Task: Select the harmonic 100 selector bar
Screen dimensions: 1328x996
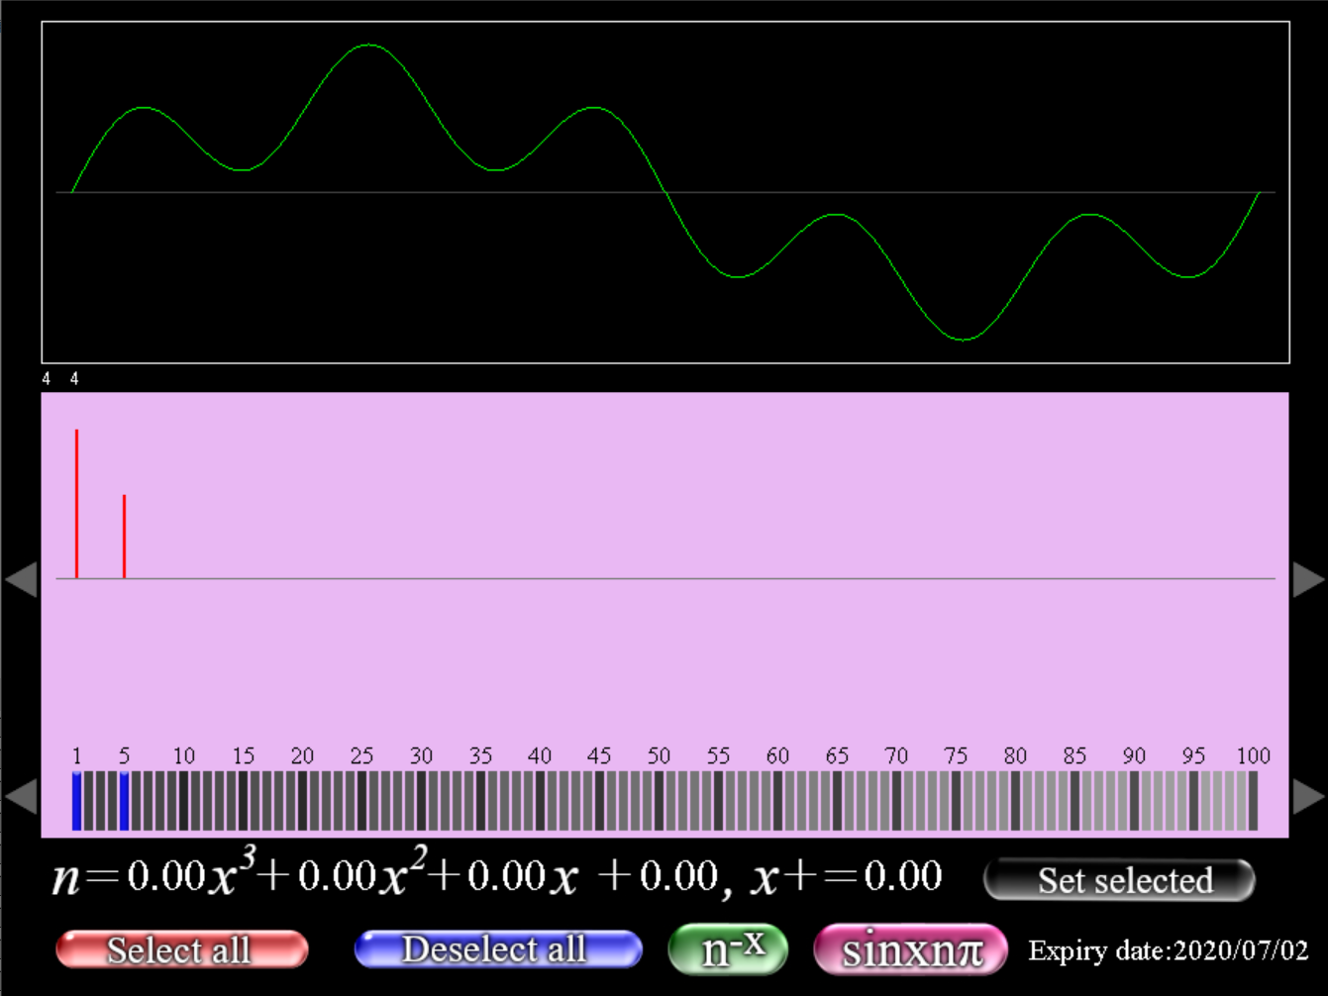Action: point(1253,801)
